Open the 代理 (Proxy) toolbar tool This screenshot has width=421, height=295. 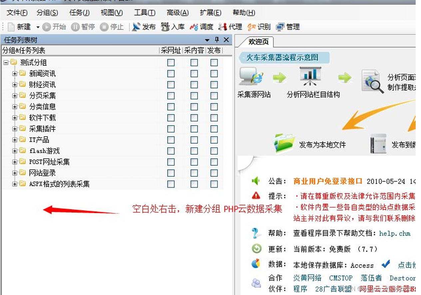(x=230, y=27)
